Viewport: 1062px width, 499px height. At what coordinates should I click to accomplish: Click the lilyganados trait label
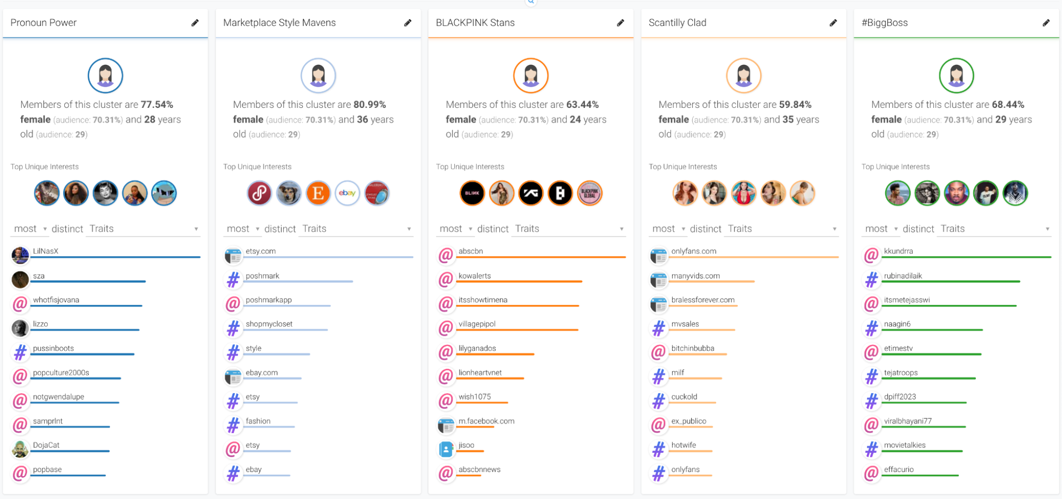(477, 348)
